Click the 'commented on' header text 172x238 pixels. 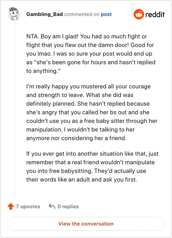(x=82, y=14)
